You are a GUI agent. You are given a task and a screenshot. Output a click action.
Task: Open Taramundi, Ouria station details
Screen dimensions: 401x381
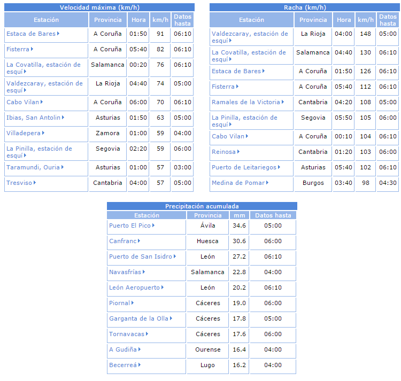click(x=33, y=167)
